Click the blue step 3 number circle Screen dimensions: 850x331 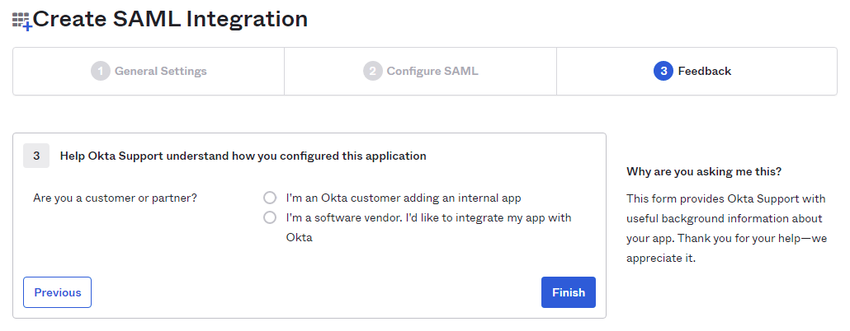[x=663, y=71]
